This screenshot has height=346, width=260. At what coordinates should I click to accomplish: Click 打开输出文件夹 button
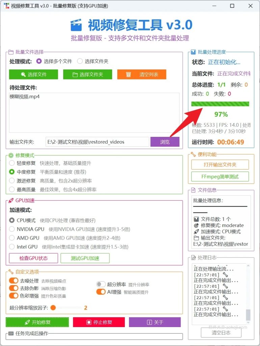[220, 165]
